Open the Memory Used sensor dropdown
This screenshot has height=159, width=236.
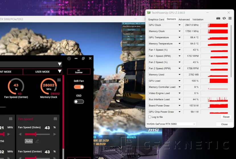pyautogui.click(x=179, y=75)
